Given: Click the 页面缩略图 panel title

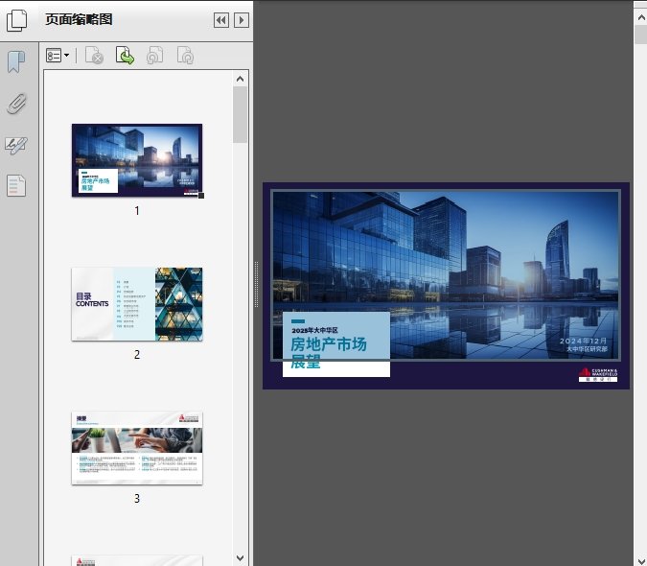Looking at the screenshot, I should (x=79, y=19).
